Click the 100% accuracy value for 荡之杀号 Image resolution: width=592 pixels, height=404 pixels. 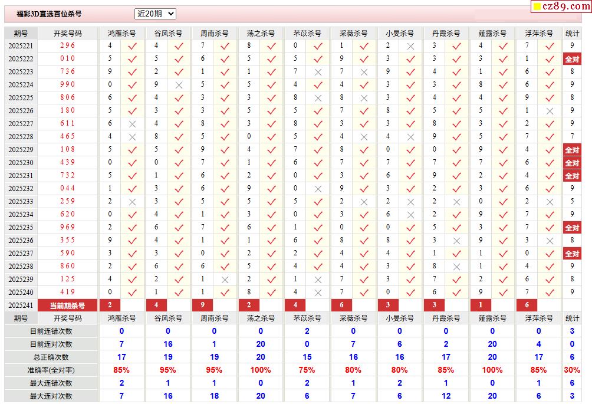point(261,370)
